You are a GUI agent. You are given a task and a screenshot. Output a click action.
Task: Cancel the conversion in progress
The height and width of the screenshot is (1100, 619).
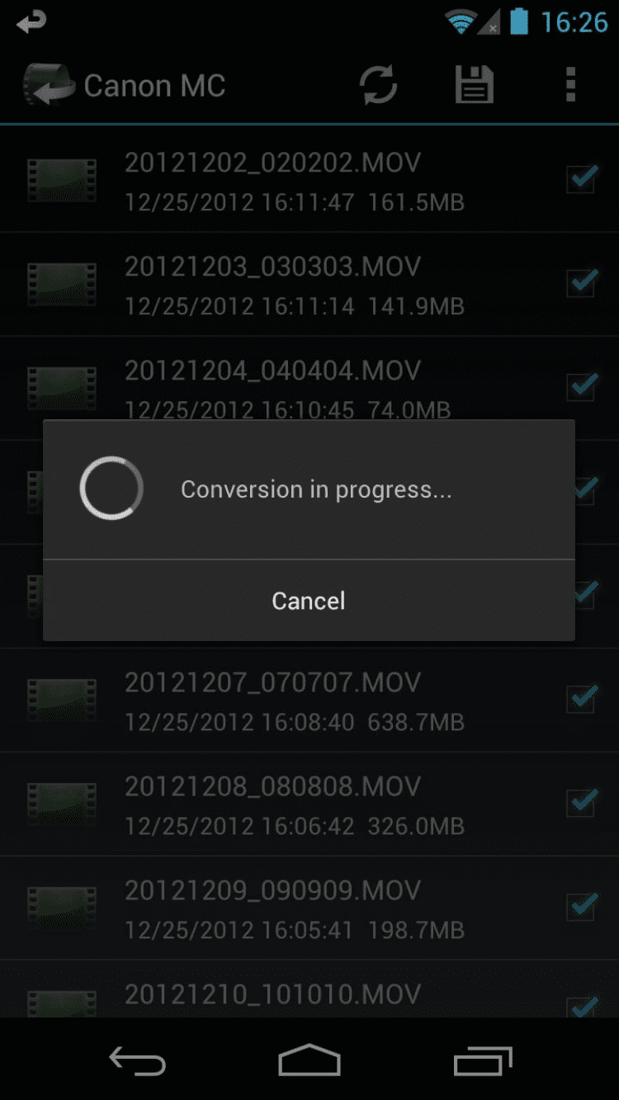pyautogui.click(x=309, y=601)
